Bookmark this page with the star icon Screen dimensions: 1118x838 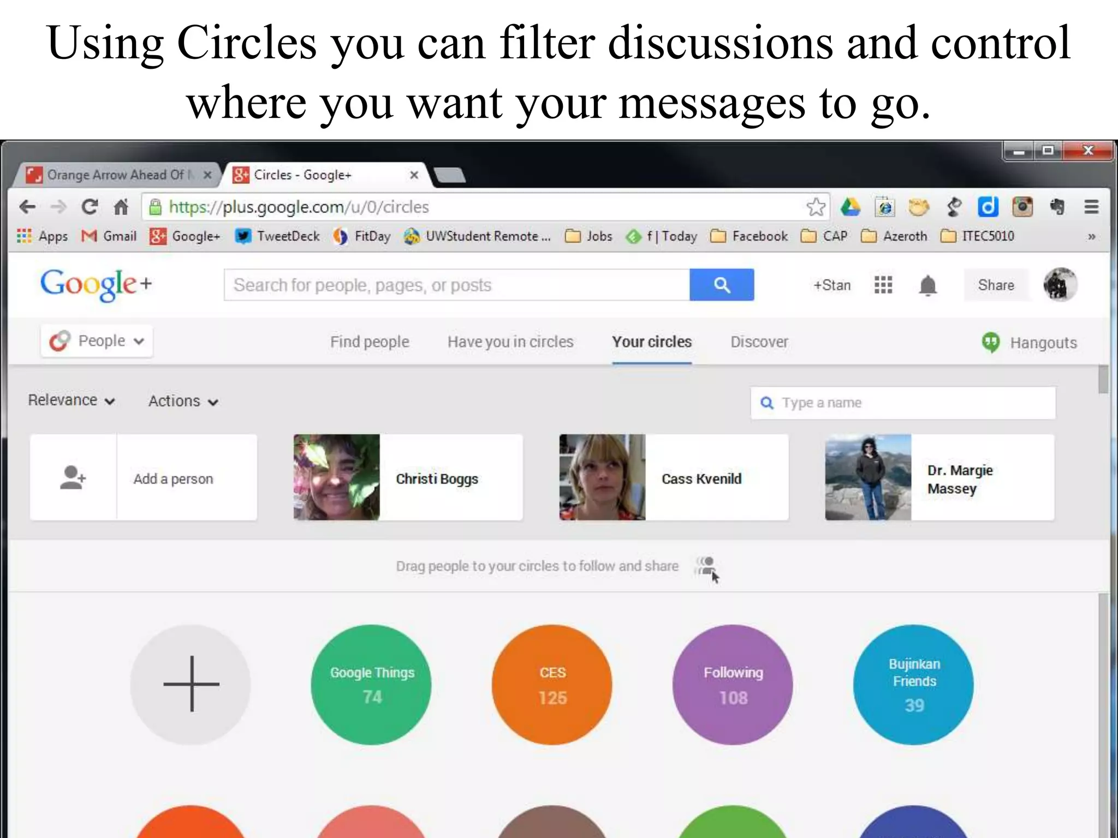[x=816, y=207]
